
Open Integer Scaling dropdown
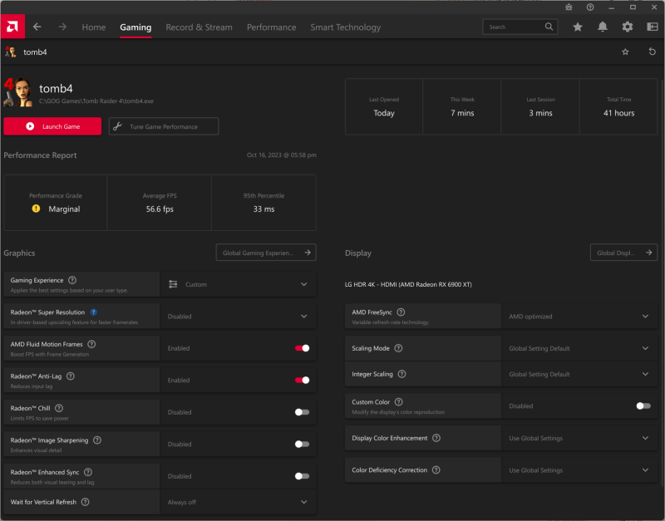point(579,374)
